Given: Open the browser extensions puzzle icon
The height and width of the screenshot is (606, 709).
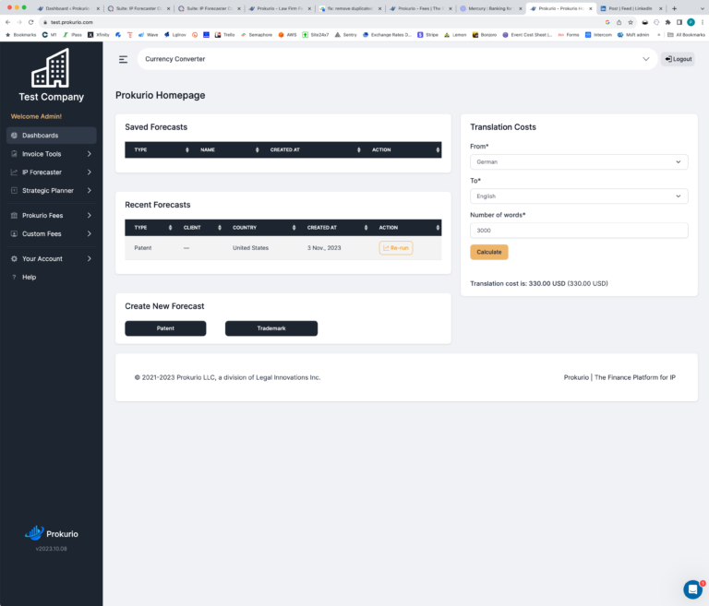Looking at the screenshot, I should click(667, 22).
